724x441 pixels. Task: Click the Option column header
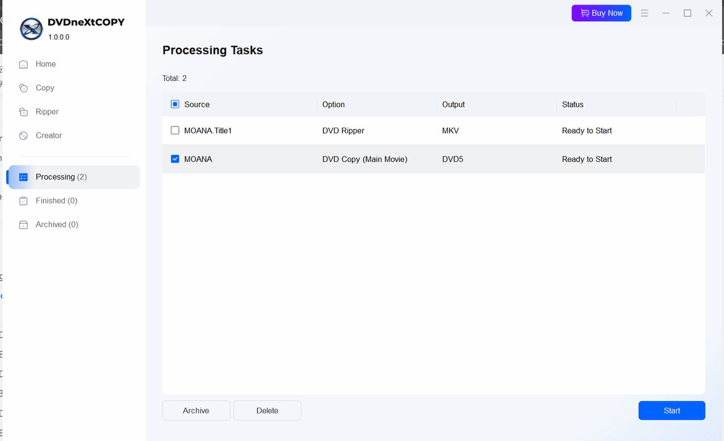coord(334,104)
